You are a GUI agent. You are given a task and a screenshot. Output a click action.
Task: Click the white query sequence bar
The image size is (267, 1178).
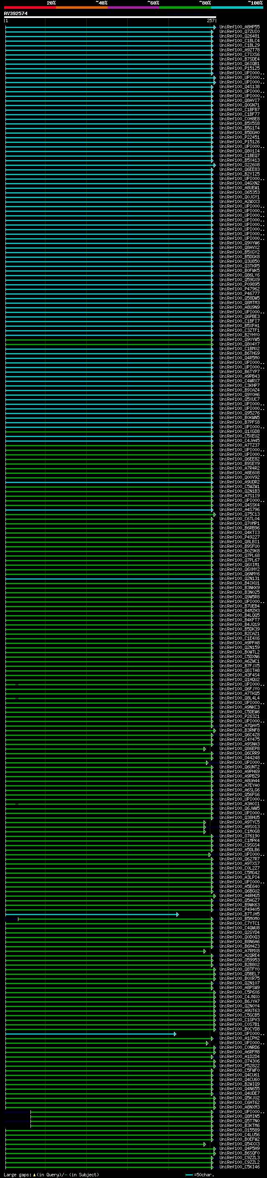(110, 18)
